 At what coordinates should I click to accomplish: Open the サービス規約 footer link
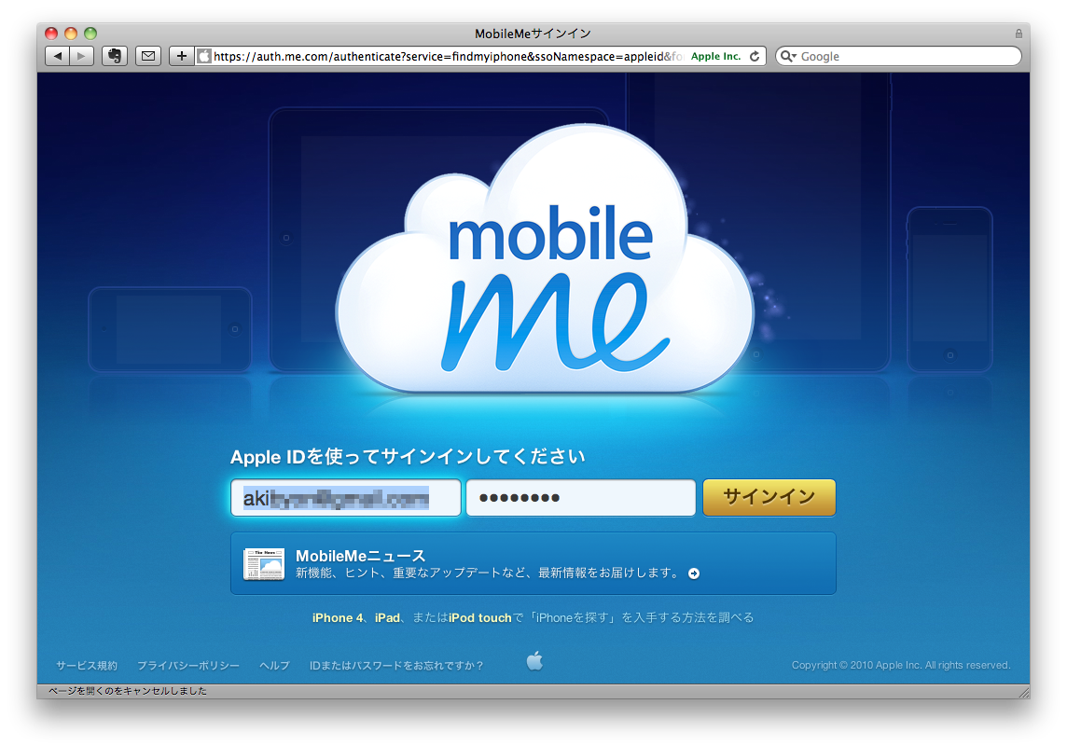[87, 665]
